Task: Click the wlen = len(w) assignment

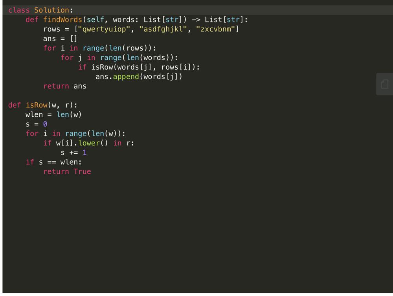Action: 53,114
